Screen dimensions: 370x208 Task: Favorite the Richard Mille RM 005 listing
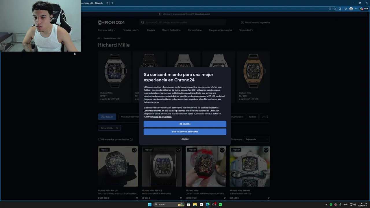pos(178,150)
